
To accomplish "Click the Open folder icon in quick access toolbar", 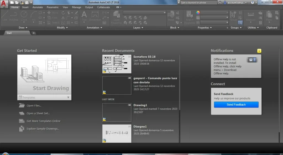I will coord(17,2).
